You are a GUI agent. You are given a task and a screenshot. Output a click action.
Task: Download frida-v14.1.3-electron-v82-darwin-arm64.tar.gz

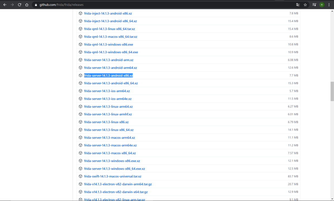[118, 184]
